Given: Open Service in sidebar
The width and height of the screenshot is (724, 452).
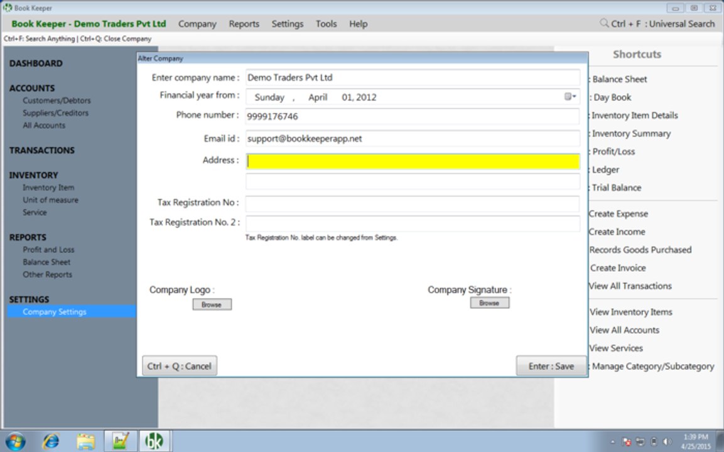Looking at the screenshot, I should (x=35, y=212).
